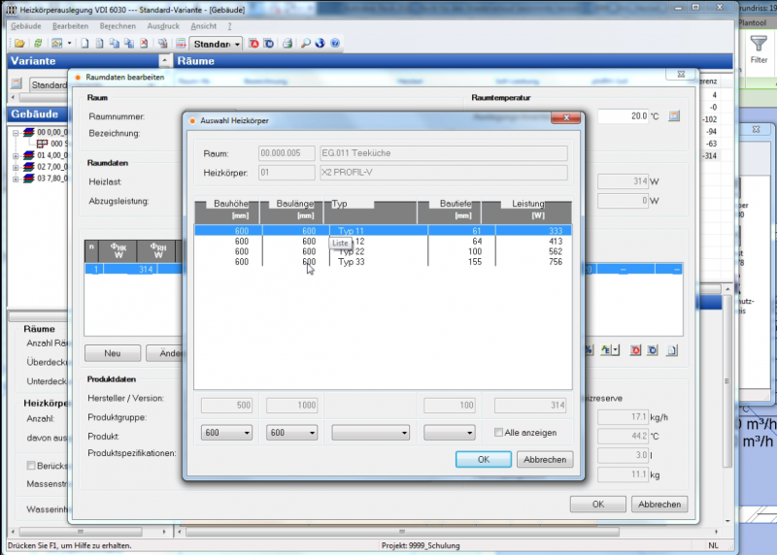Open the Bautiefe filter dropdown

[x=450, y=433]
